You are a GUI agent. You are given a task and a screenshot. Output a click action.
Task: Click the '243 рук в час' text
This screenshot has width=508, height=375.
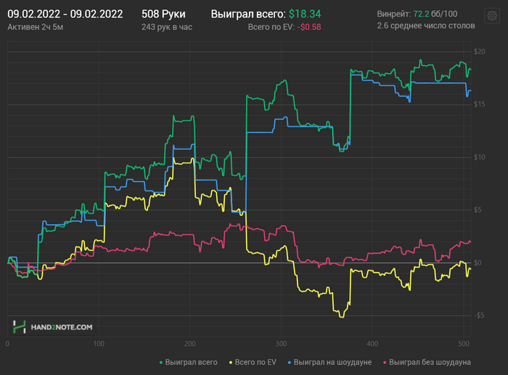167,27
